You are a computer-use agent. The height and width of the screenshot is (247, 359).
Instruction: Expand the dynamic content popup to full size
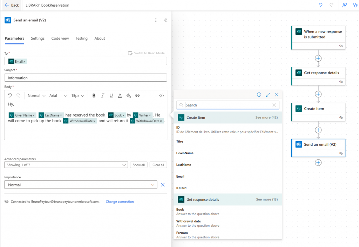tap(268, 95)
